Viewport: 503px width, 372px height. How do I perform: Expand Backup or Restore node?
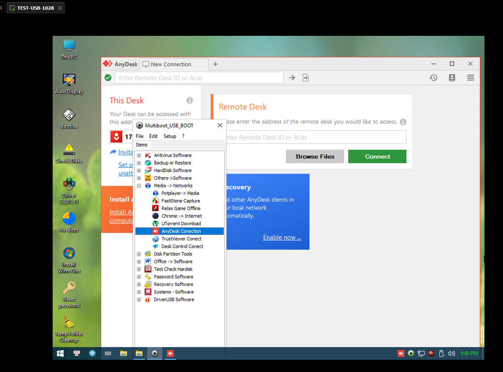(x=139, y=163)
